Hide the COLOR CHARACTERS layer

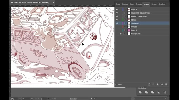pos(117,16)
